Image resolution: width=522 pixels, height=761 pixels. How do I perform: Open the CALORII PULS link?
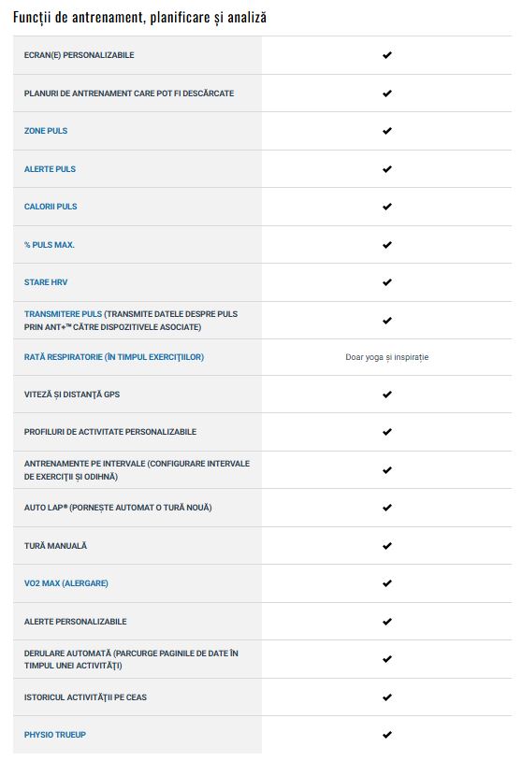click(51, 207)
